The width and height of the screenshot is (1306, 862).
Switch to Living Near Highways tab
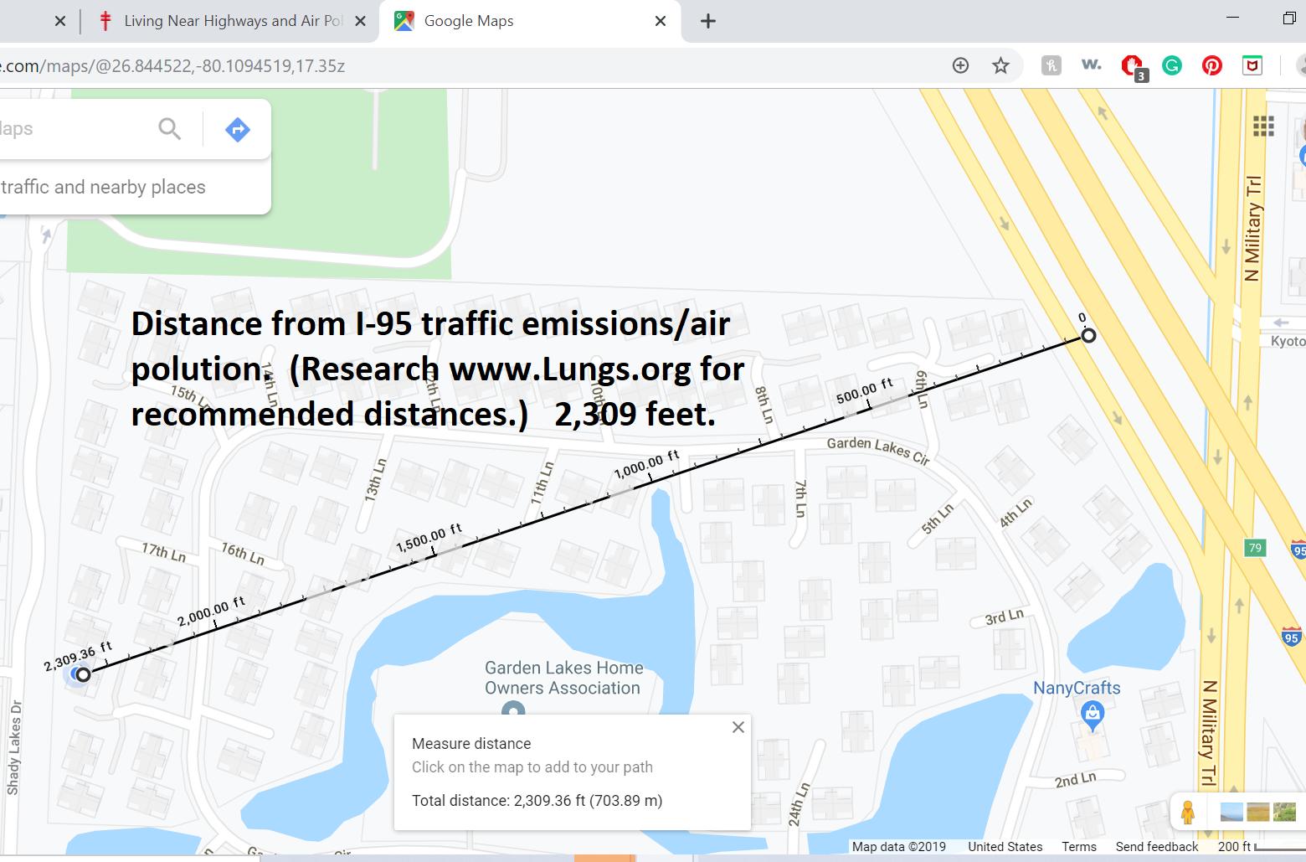tap(232, 21)
